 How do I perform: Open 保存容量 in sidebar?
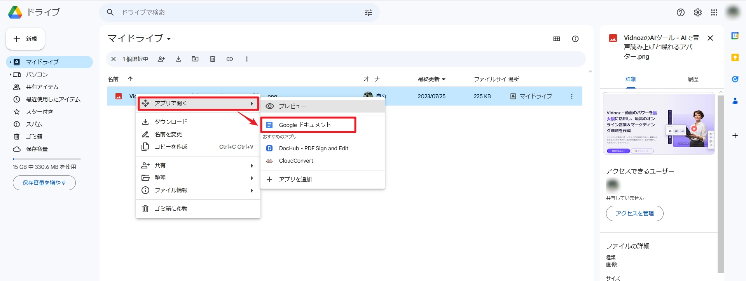[49, 149]
